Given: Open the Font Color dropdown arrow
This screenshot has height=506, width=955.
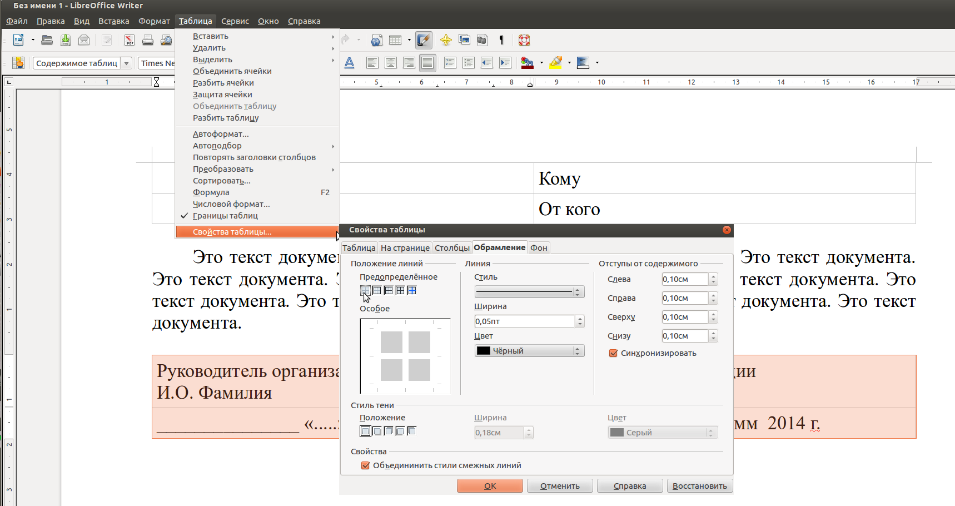Looking at the screenshot, I should [541, 63].
